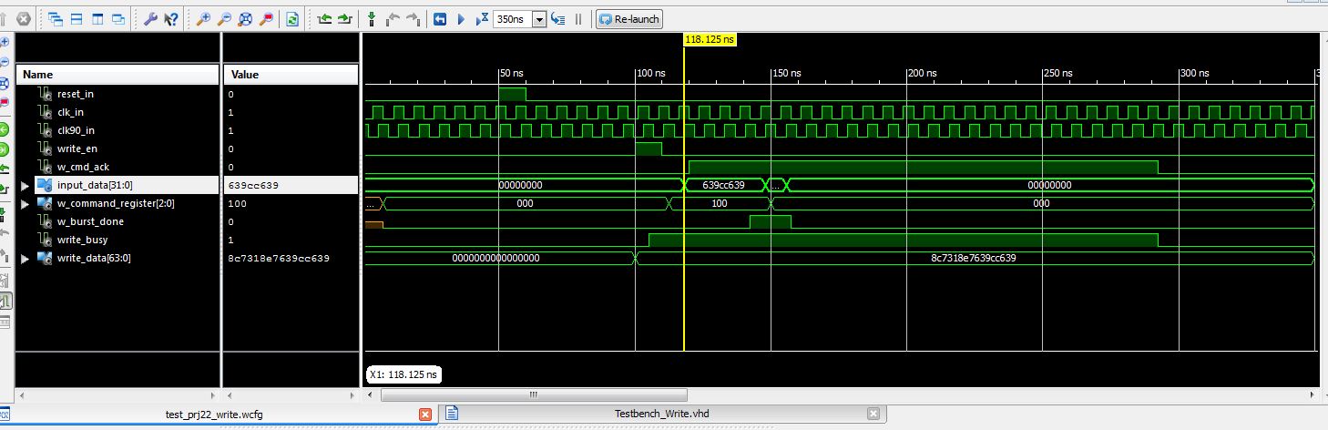
Task: Click the next marker icon
Action: (413, 18)
